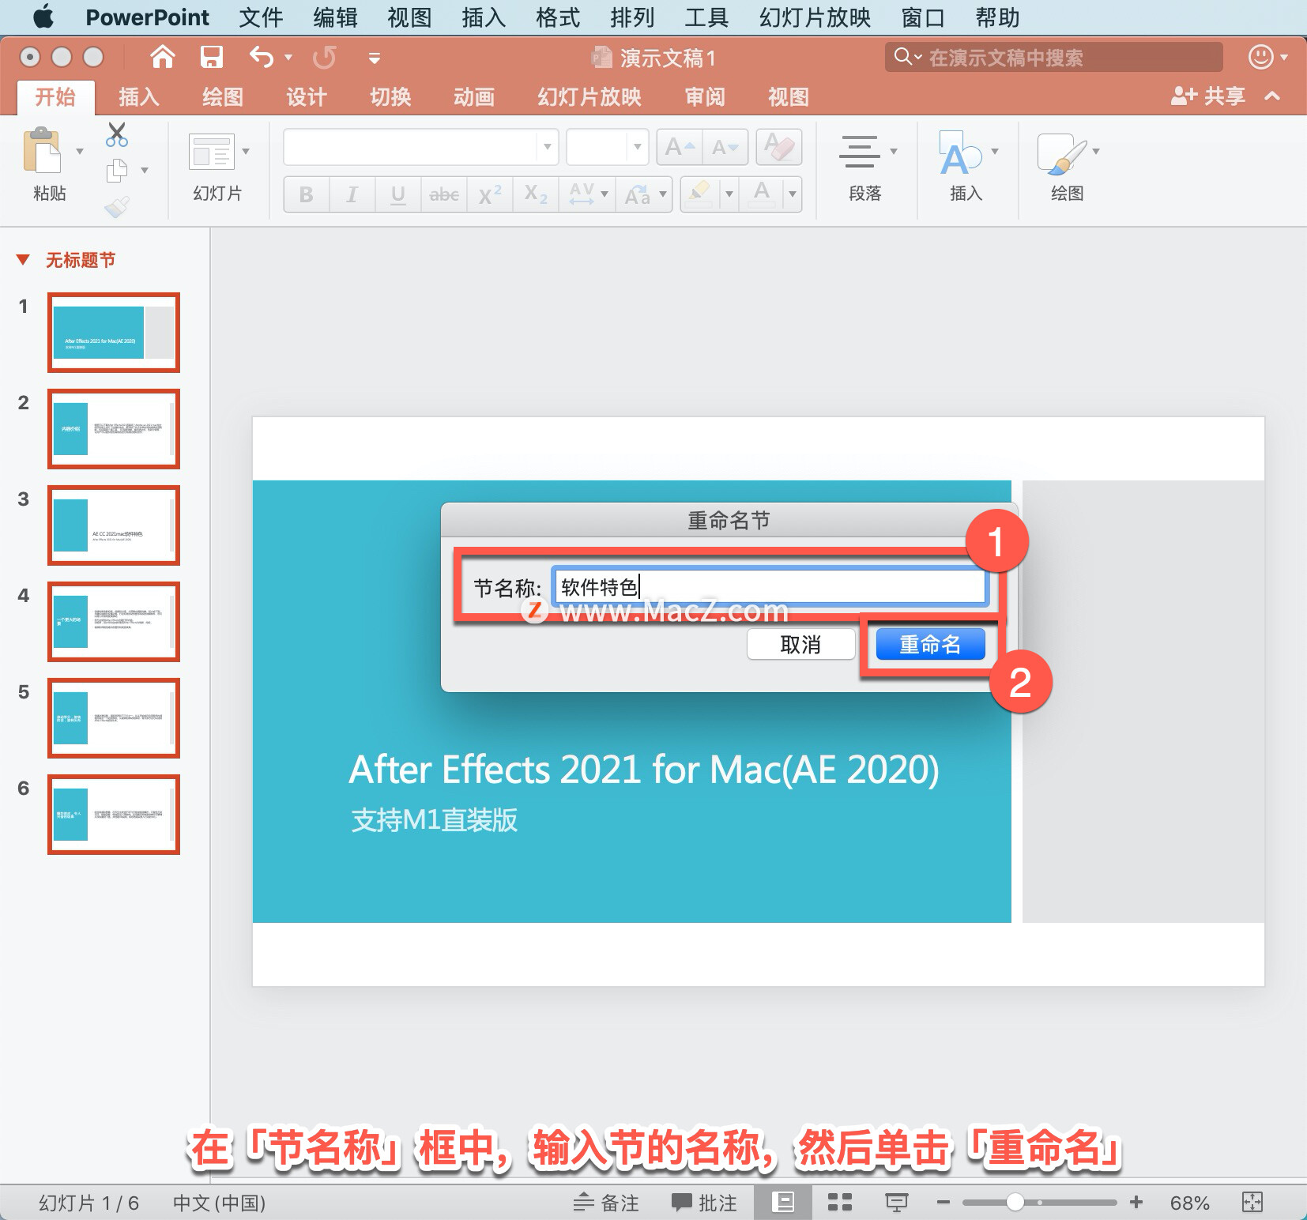Open the 文件 menu
Screen dimensions: 1307x1220
click(261, 17)
